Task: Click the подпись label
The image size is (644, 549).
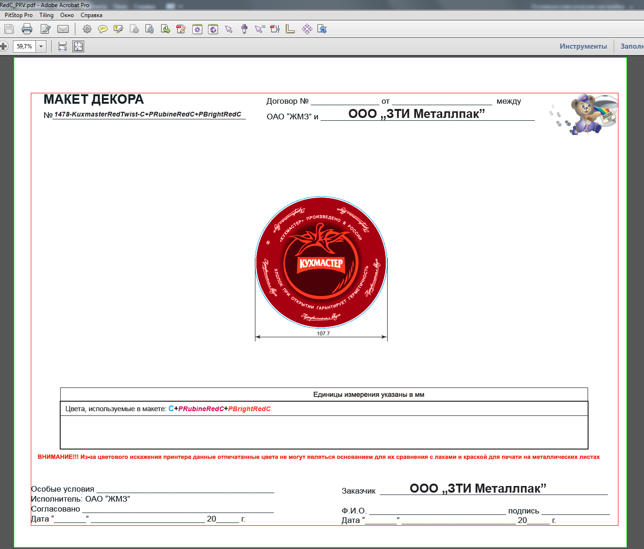Action: point(524,511)
